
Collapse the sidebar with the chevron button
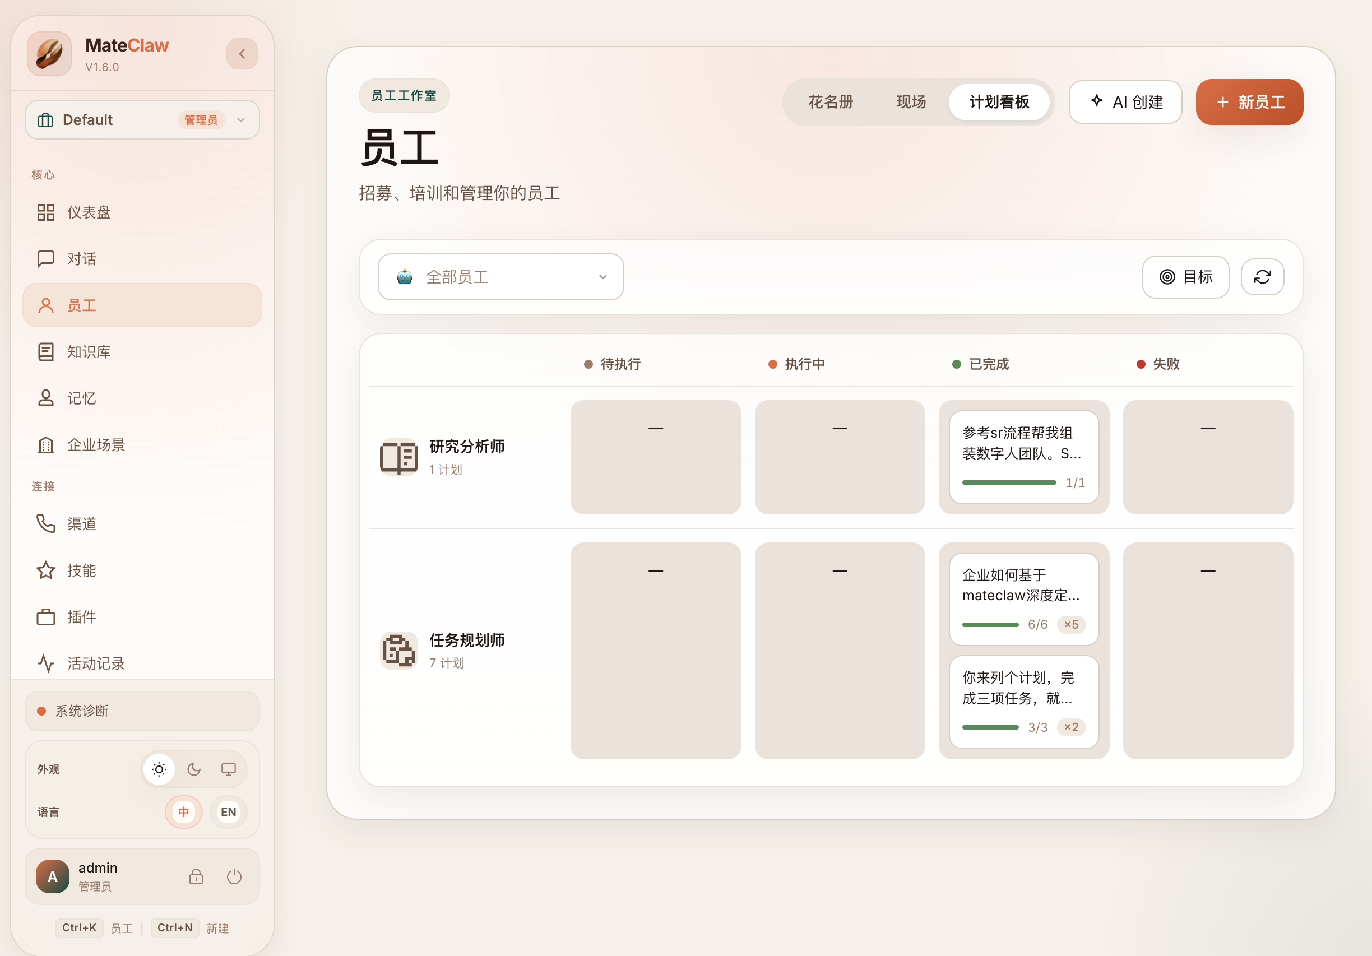242,54
